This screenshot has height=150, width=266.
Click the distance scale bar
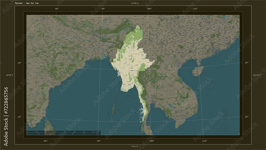tap(64, 133)
